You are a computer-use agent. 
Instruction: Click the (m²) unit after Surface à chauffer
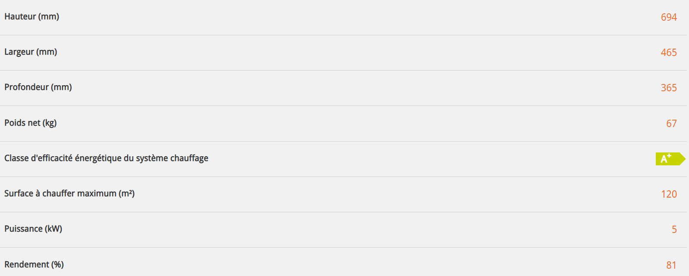(127, 194)
